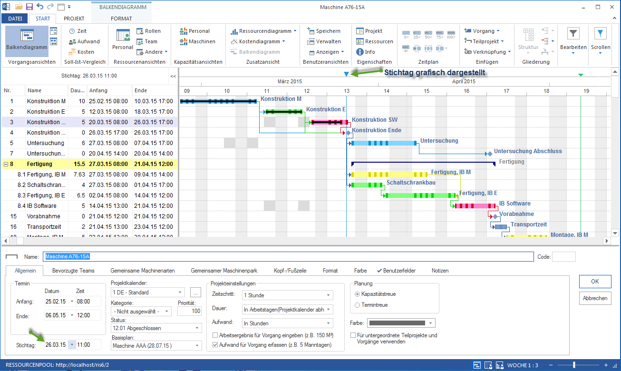Open the Status combo box
The image size is (621, 371).
click(156, 328)
